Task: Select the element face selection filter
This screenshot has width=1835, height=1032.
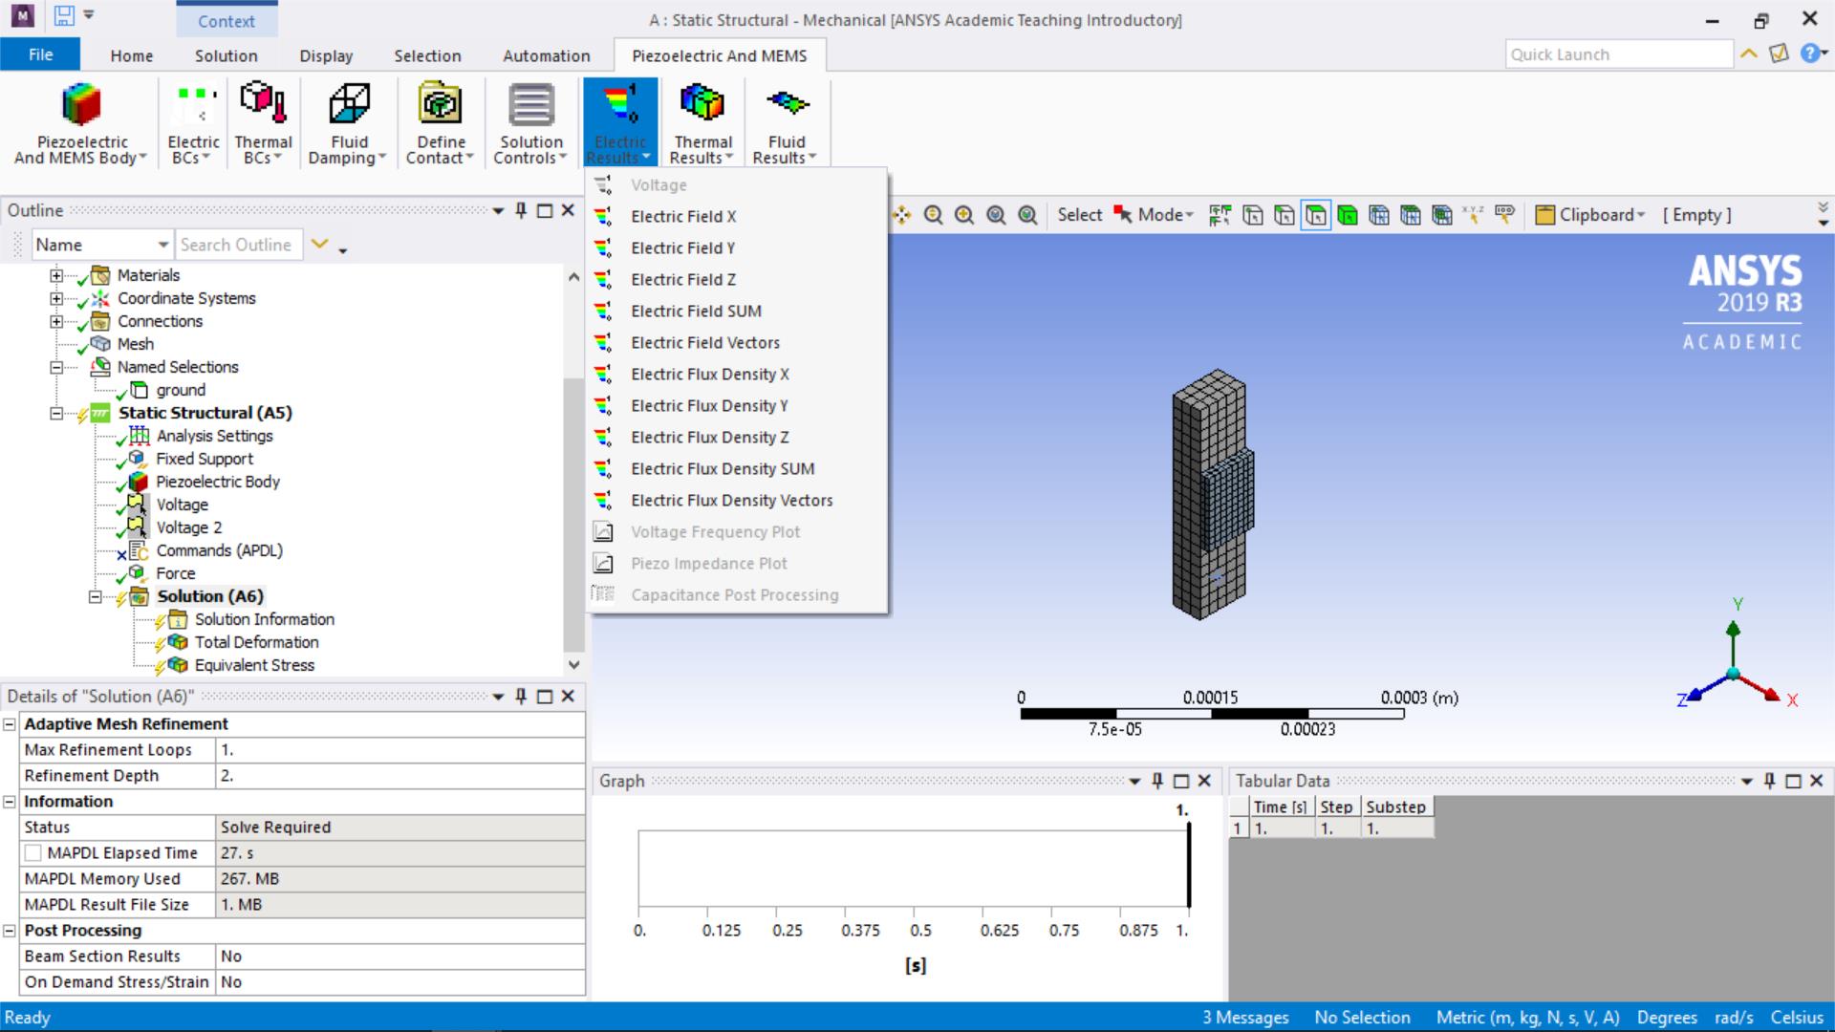Action: 1410,215
